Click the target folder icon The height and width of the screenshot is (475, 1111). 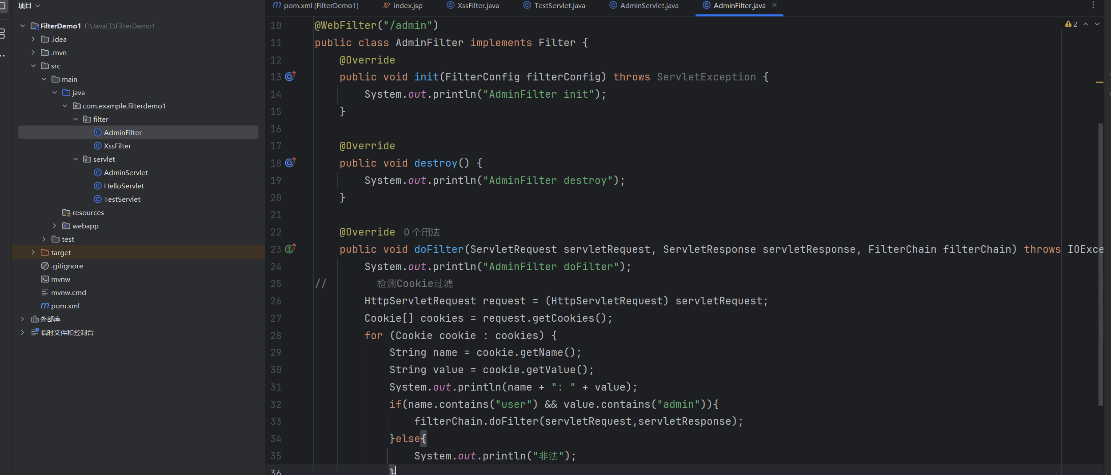point(44,252)
